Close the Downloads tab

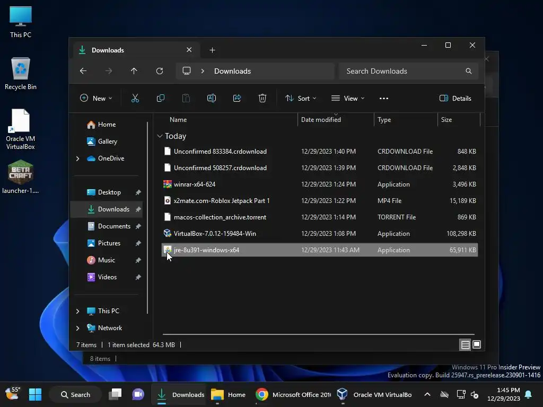click(x=189, y=50)
